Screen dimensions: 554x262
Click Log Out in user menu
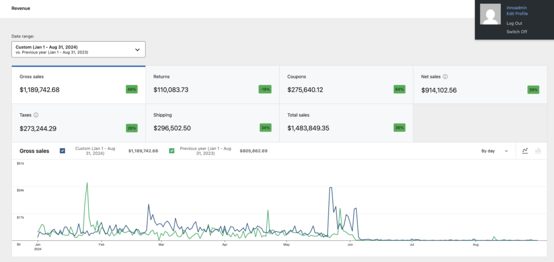click(514, 23)
